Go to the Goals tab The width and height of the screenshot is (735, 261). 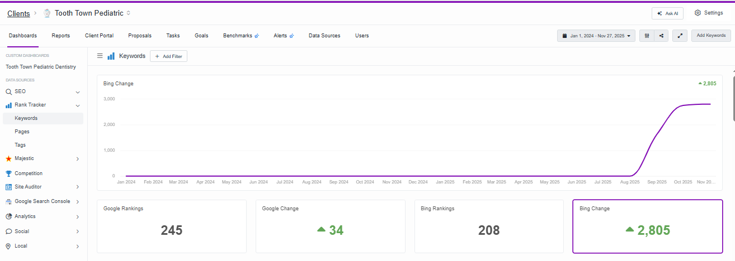click(201, 36)
